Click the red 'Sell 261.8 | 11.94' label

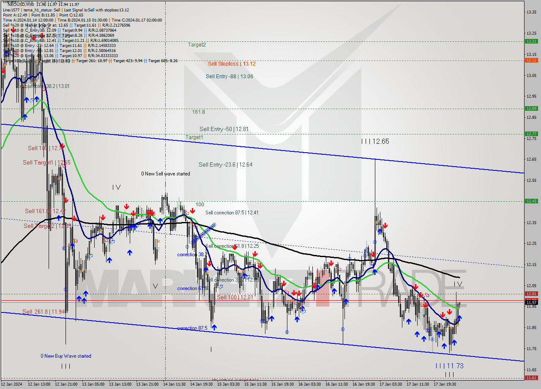[x=44, y=312]
